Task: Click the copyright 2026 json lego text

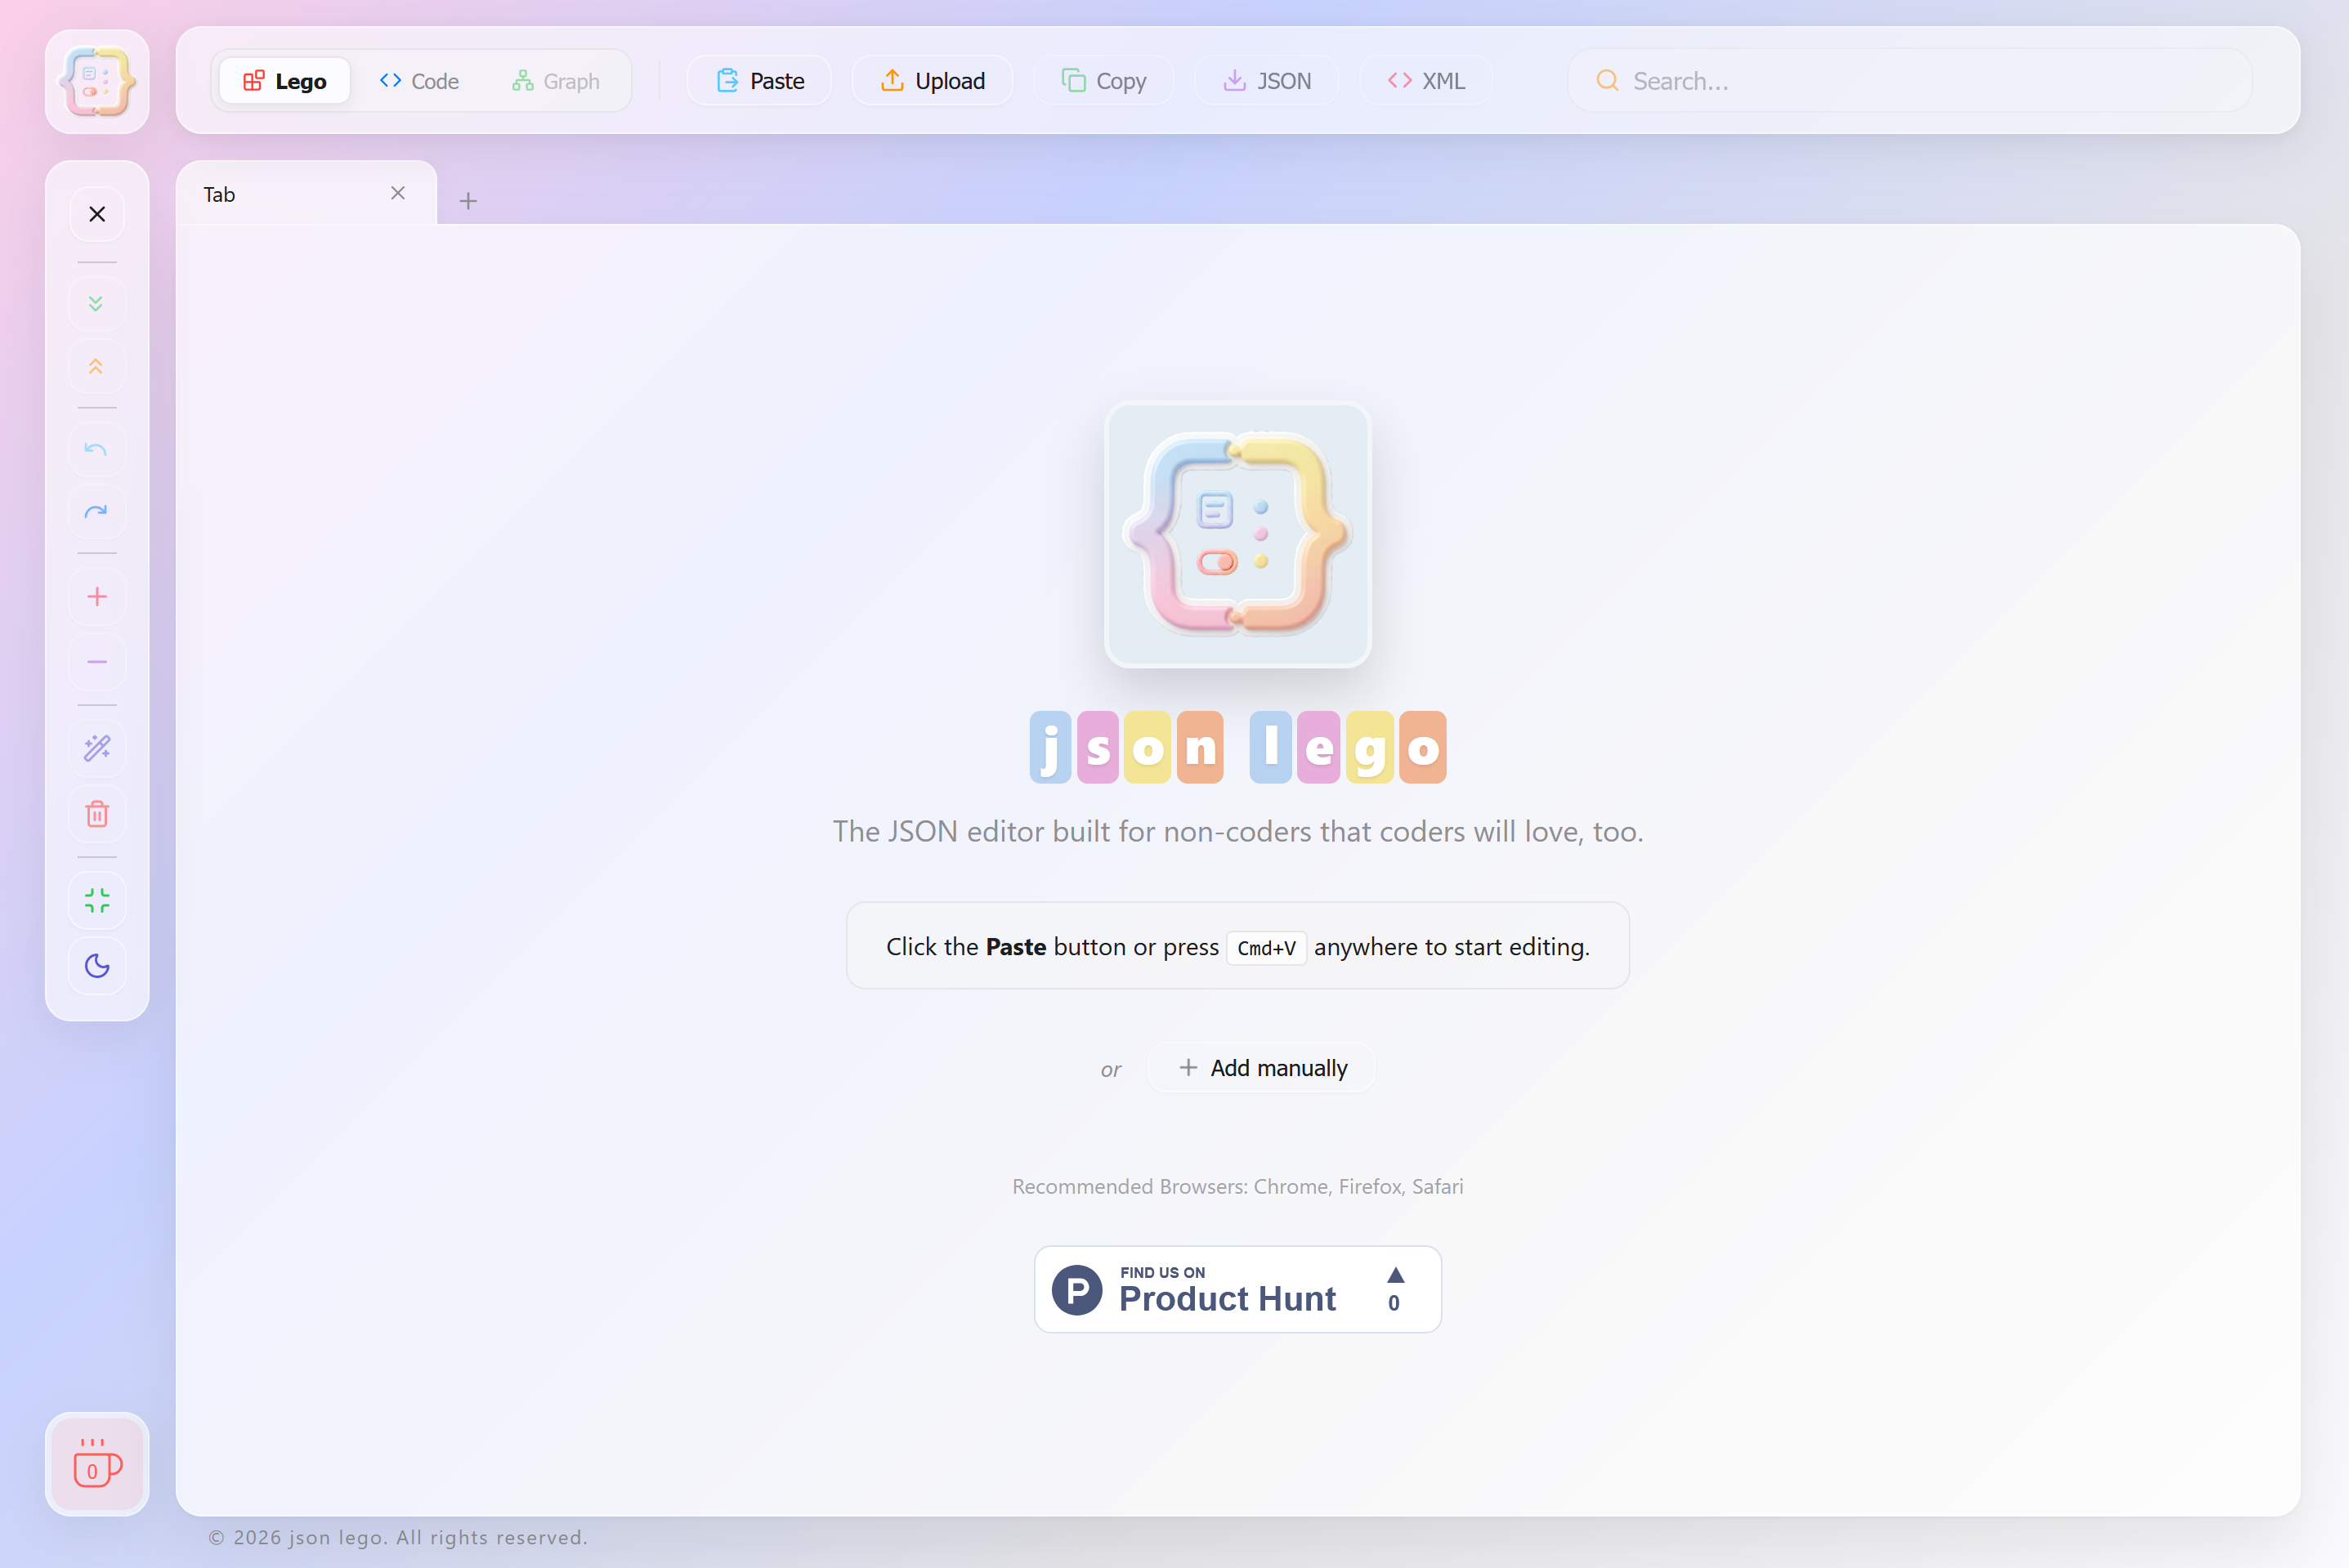Action: [x=398, y=1537]
